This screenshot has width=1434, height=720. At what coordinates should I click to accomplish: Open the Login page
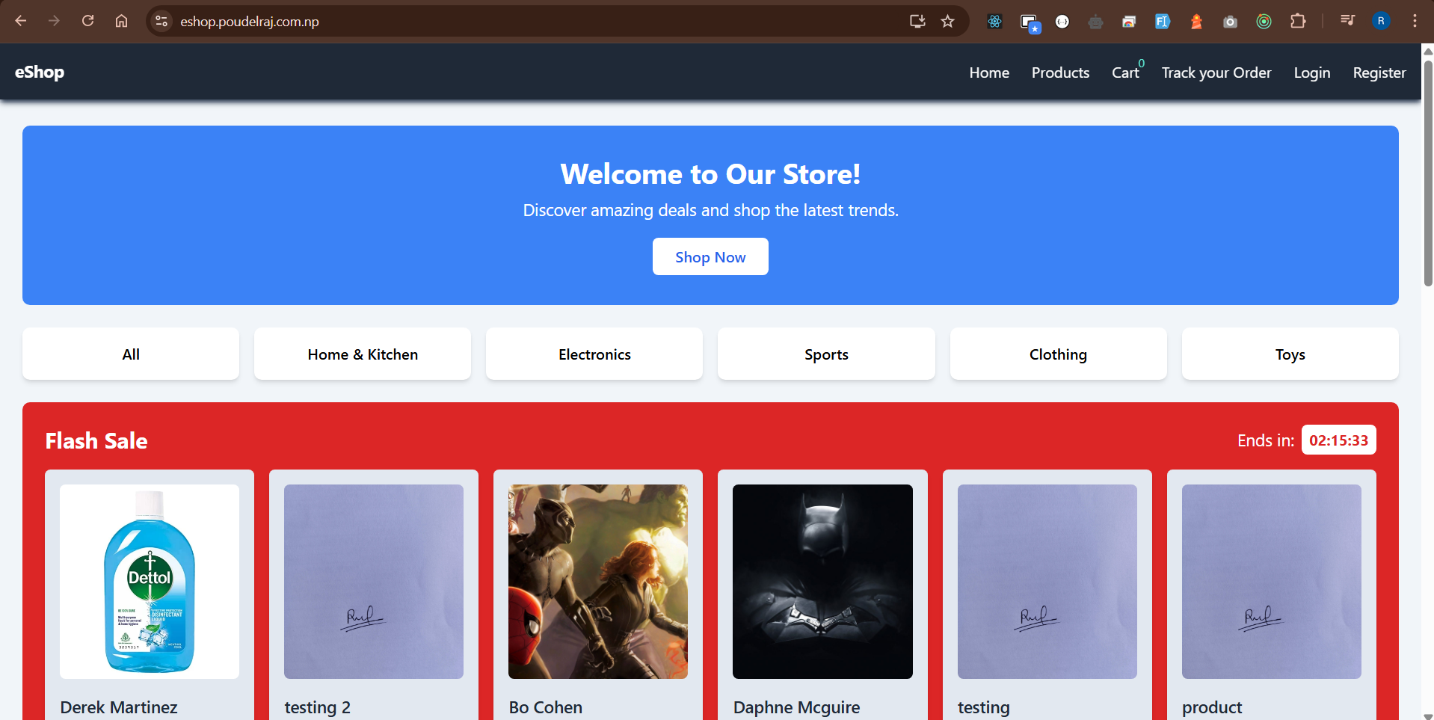[1312, 73]
